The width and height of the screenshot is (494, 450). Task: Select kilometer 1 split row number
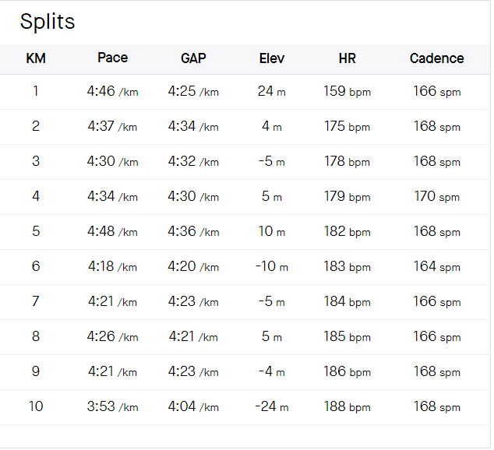coord(35,92)
